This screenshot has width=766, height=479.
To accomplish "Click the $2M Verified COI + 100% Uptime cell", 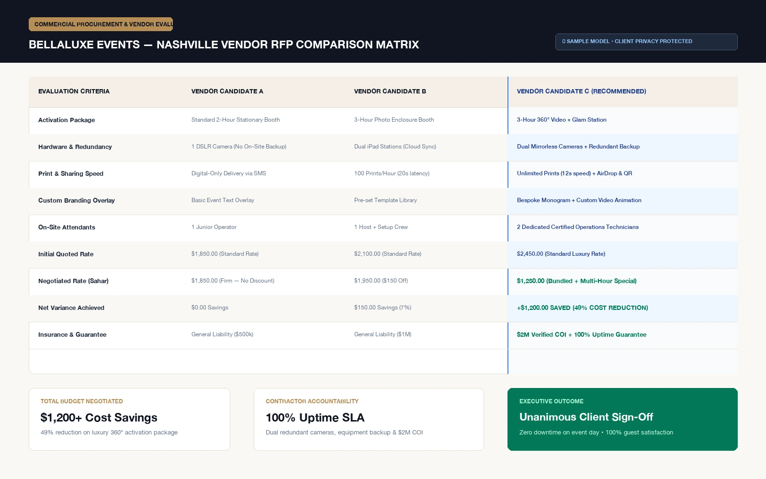I will pyautogui.click(x=582, y=335).
